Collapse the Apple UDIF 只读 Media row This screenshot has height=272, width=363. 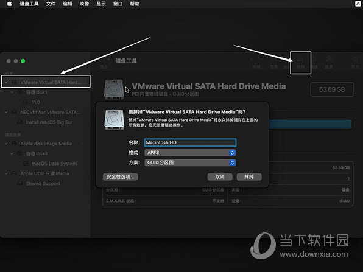pyautogui.click(x=6, y=173)
